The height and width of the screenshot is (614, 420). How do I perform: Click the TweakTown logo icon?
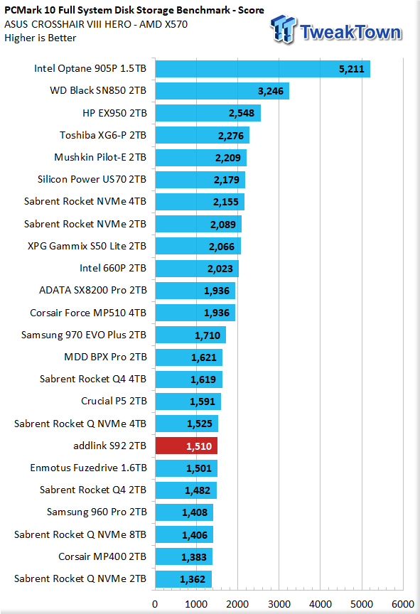283,28
